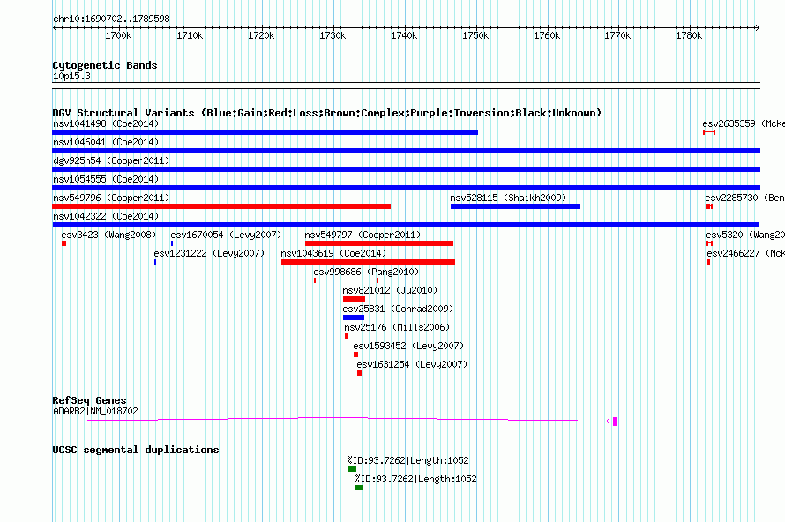Select the DGV Structural Variants track title

pyautogui.click(x=327, y=113)
